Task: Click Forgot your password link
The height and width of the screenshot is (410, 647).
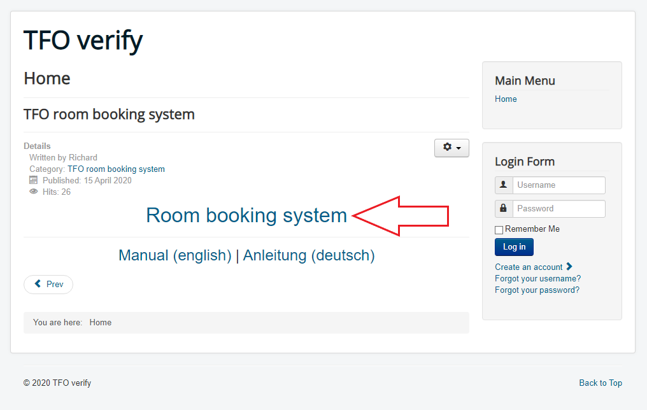Action: [x=537, y=290]
